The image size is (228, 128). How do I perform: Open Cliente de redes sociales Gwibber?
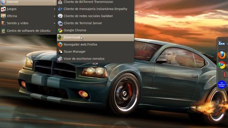click(95, 16)
